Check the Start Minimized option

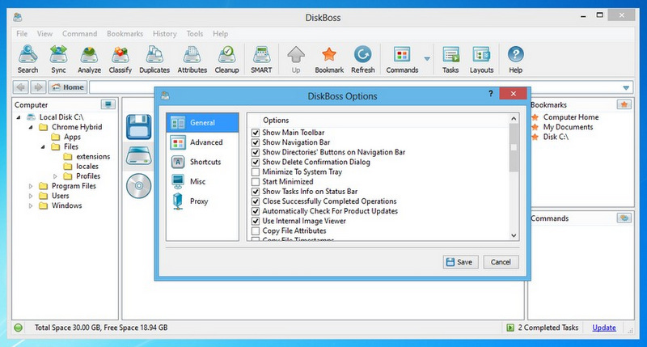[256, 182]
